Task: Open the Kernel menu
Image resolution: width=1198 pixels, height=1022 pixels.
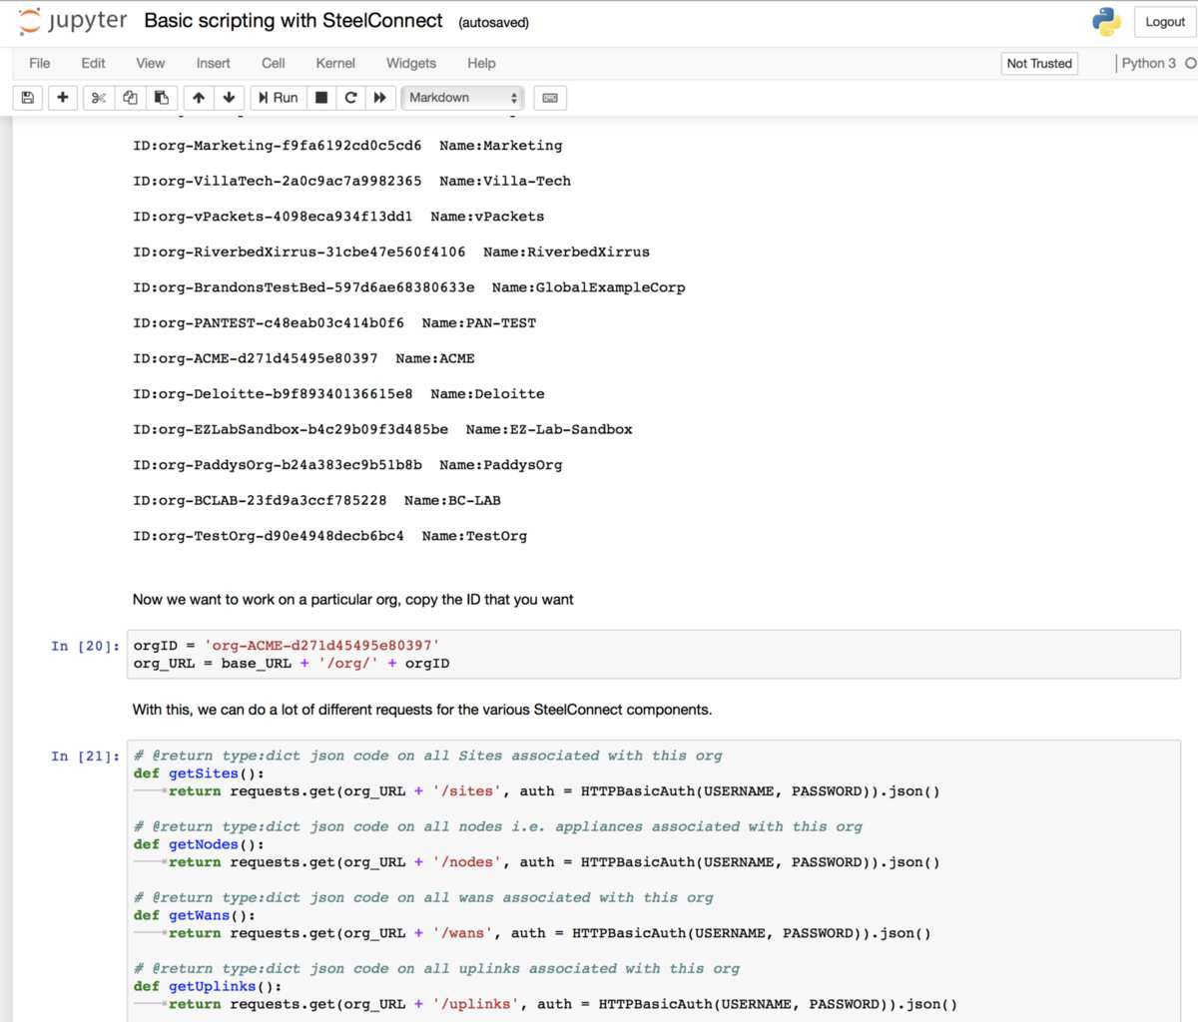Action: point(335,63)
